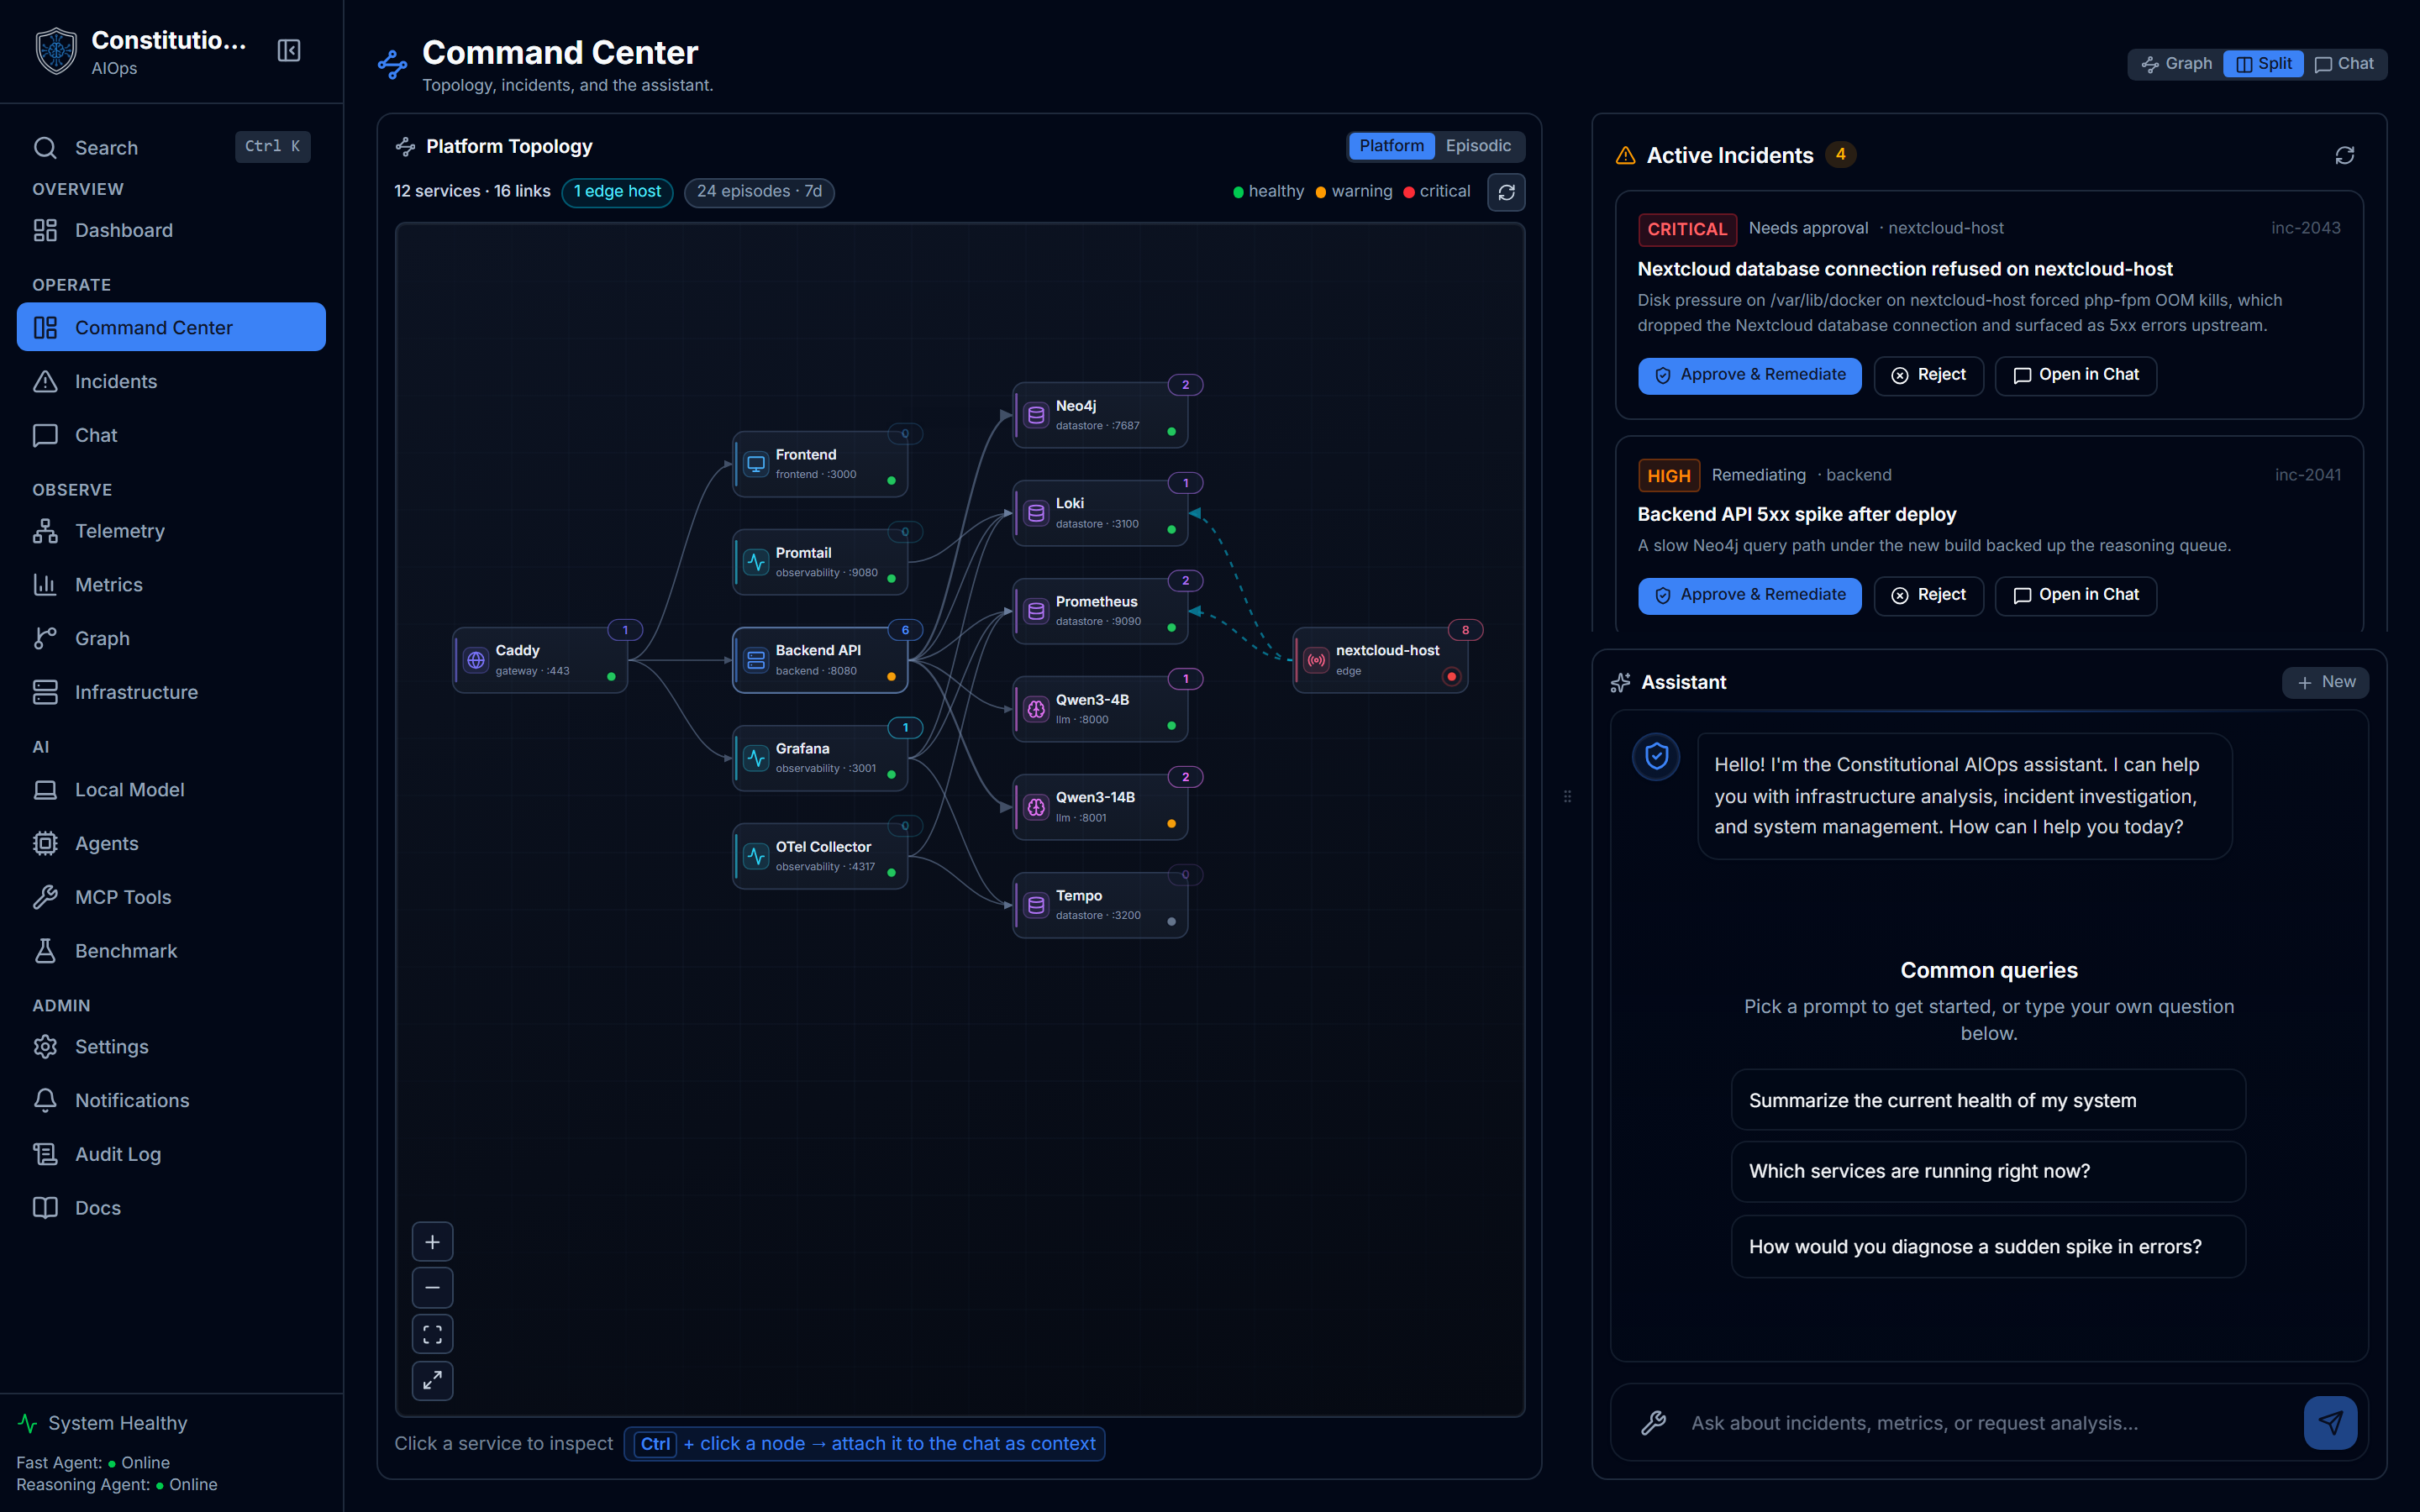The height and width of the screenshot is (1512, 2420).
Task: Select the Caddy gateway node
Action: click(x=540, y=660)
